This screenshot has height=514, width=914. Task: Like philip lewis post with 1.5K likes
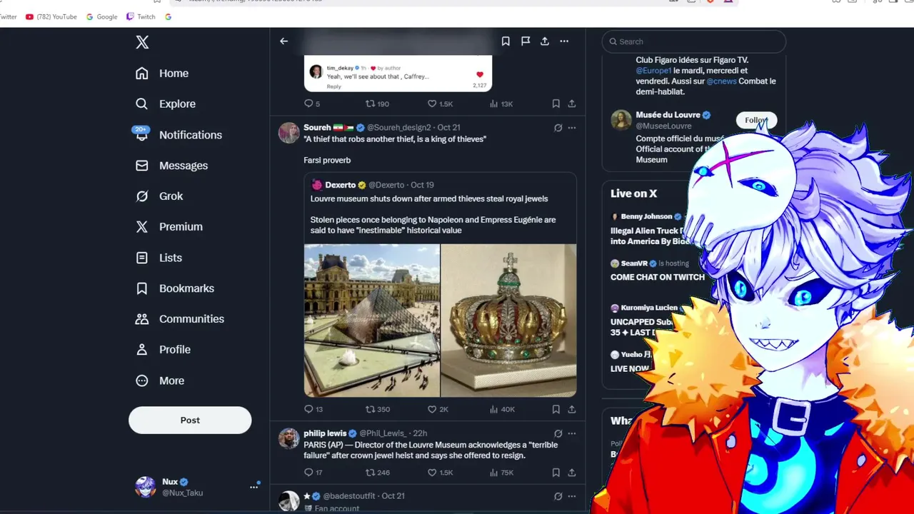[x=440, y=473]
